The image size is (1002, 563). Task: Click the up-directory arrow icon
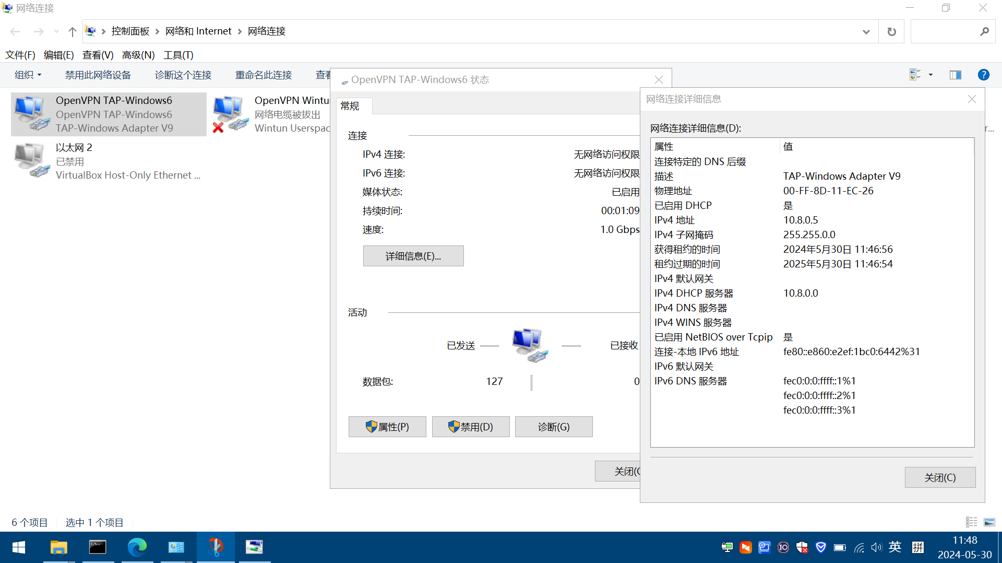(72, 31)
